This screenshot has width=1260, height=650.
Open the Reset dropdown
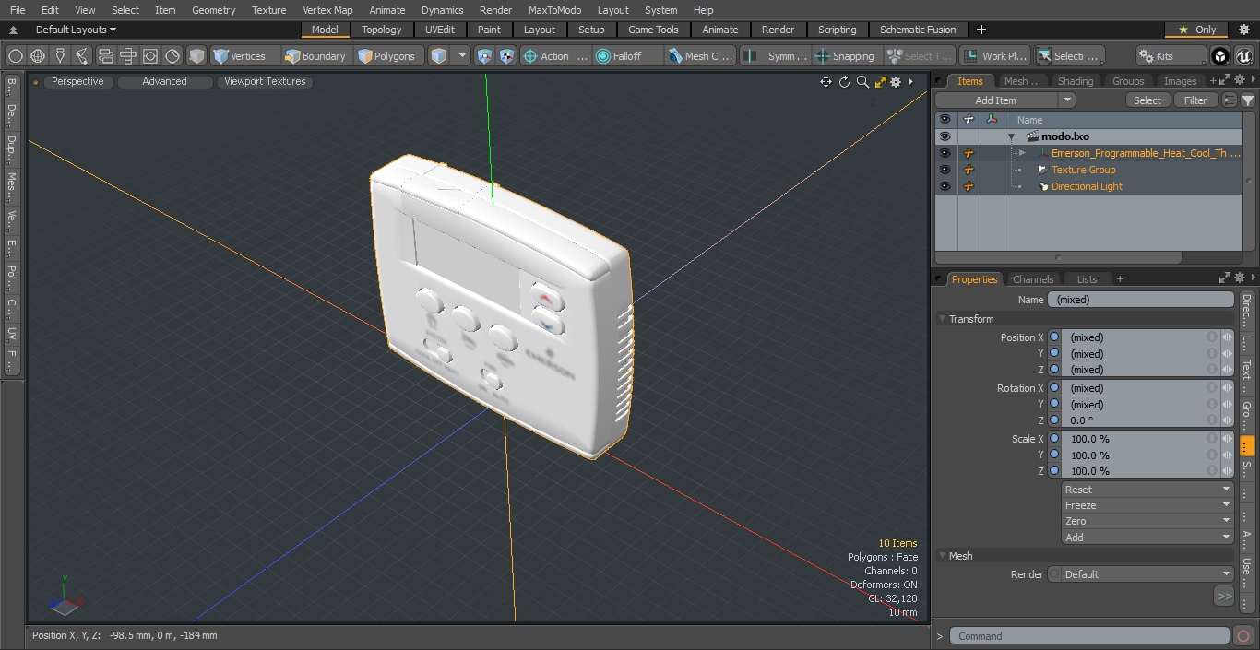[1148, 490]
